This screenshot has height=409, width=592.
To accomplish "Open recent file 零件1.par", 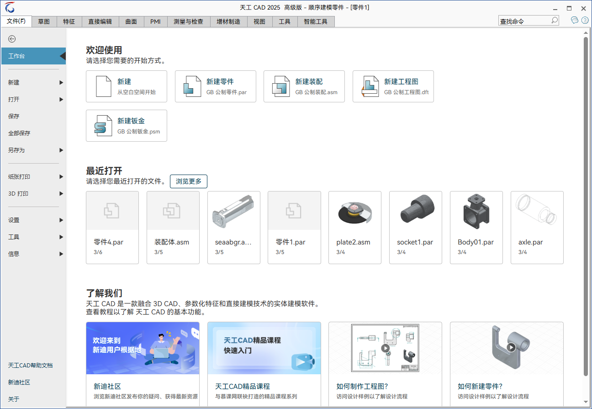I will (x=294, y=228).
